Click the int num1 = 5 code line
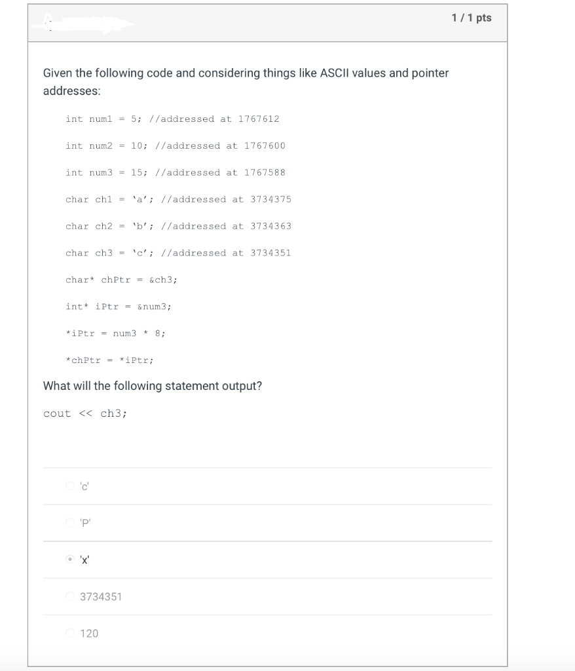Viewport: 575px width, 671px height. coord(173,119)
